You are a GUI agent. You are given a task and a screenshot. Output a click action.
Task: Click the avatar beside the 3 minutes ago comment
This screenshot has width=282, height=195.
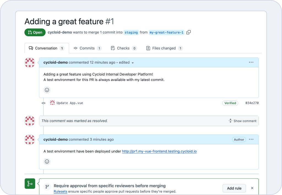pos(30,140)
